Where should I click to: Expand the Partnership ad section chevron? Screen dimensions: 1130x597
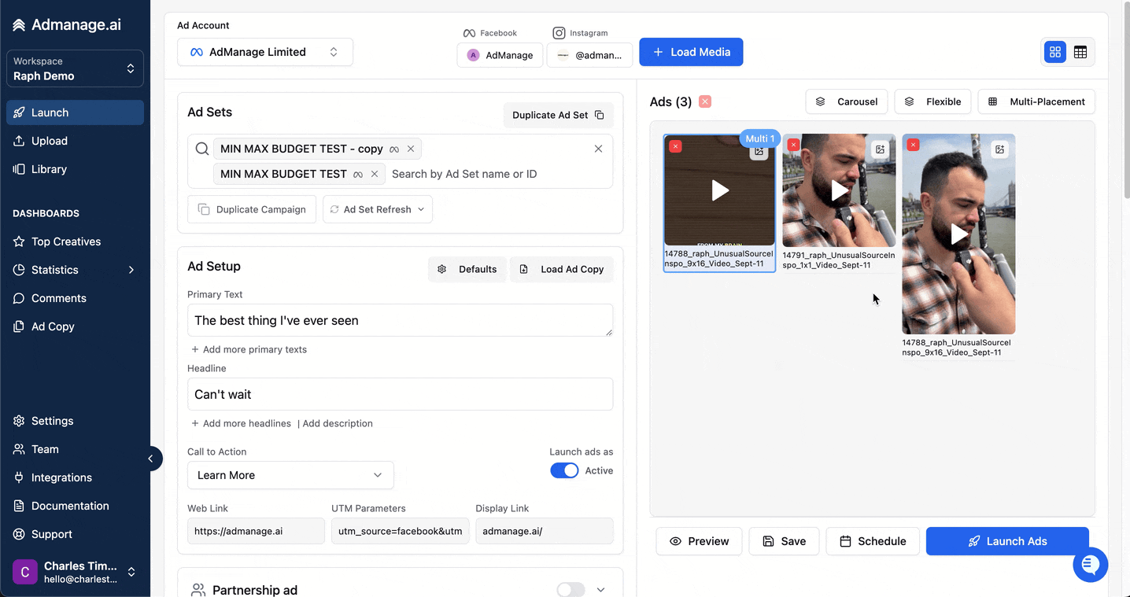pyautogui.click(x=601, y=590)
